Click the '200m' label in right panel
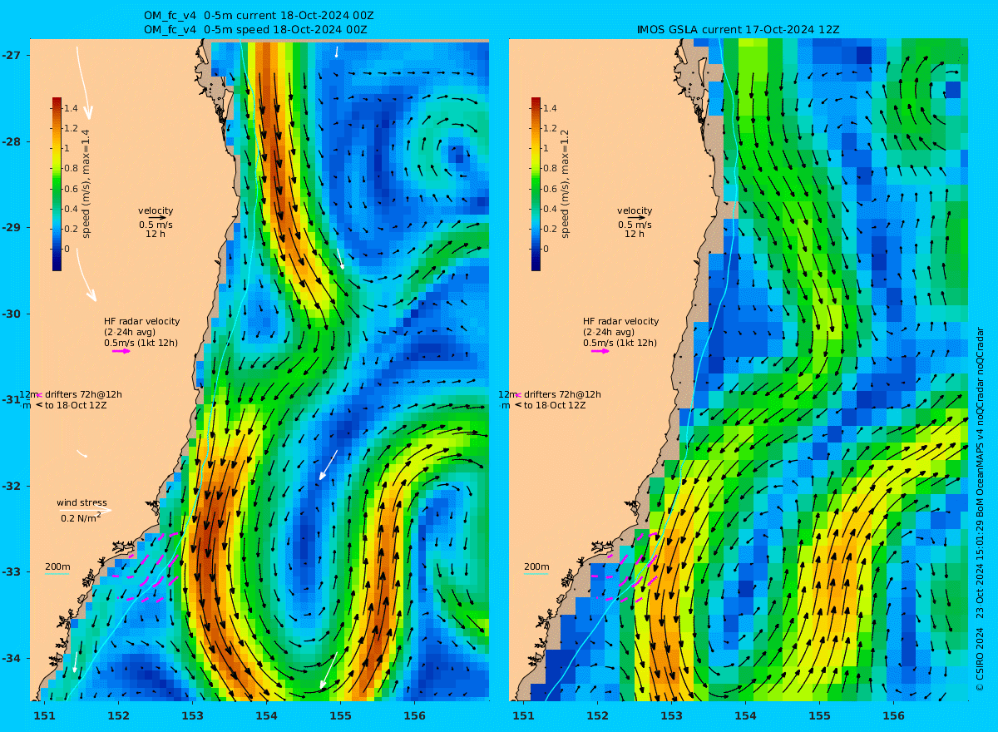 (536, 566)
